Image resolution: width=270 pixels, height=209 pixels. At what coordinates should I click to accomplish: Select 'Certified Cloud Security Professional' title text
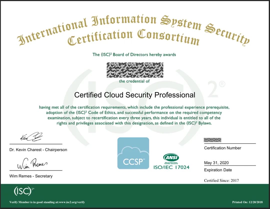pos(135,95)
